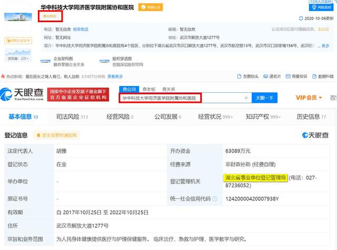Click the 去认证 link
The image size is (337, 250).
click(x=323, y=30)
